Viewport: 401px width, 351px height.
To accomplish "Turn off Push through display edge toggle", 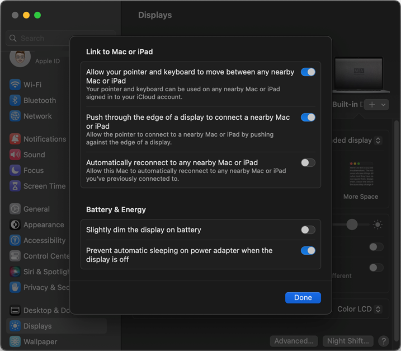I will pyautogui.click(x=308, y=118).
